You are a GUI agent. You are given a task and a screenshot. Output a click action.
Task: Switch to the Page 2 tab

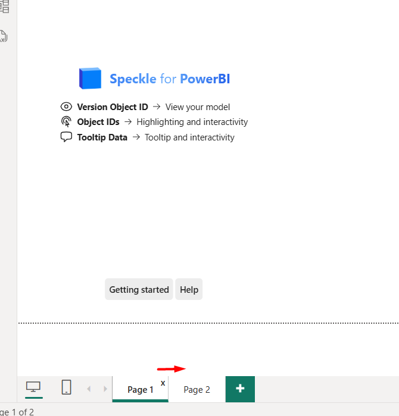coord(197,389)
